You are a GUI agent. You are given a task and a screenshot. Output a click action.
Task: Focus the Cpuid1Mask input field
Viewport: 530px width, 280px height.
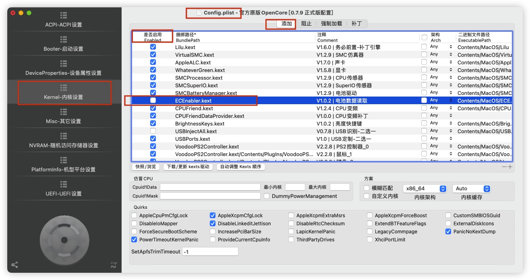(x=210, y=196)
